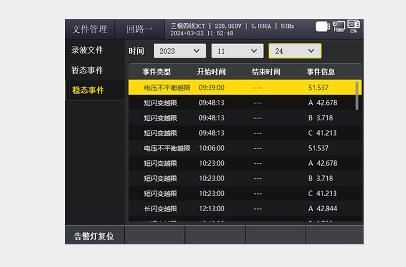The height and width of the screenshot is (267, 406).
Task: Click the 回路一 circuit selector
Action: [x=139, y=29]
